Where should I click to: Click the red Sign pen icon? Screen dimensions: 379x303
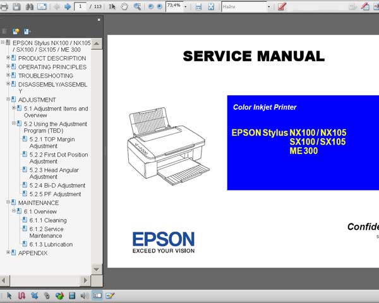point(282,6)
